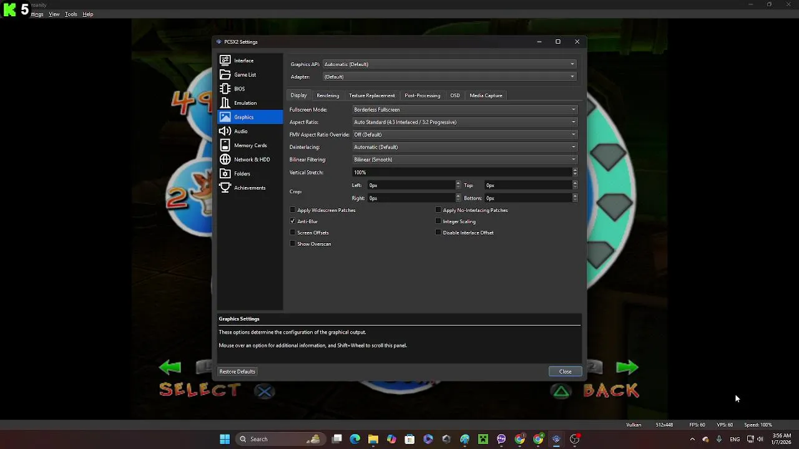Open Memory Cards settings icon
Image resolution: width=799 pixels, height=449 pixels.
[225, 145]
